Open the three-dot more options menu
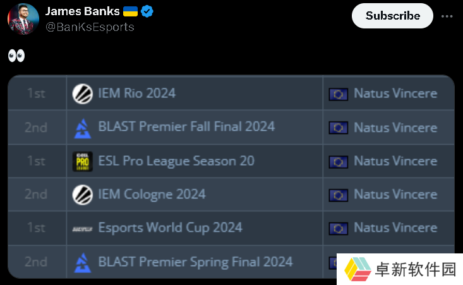Viewport: 463px width, 285px height. (x=447, y=16)
